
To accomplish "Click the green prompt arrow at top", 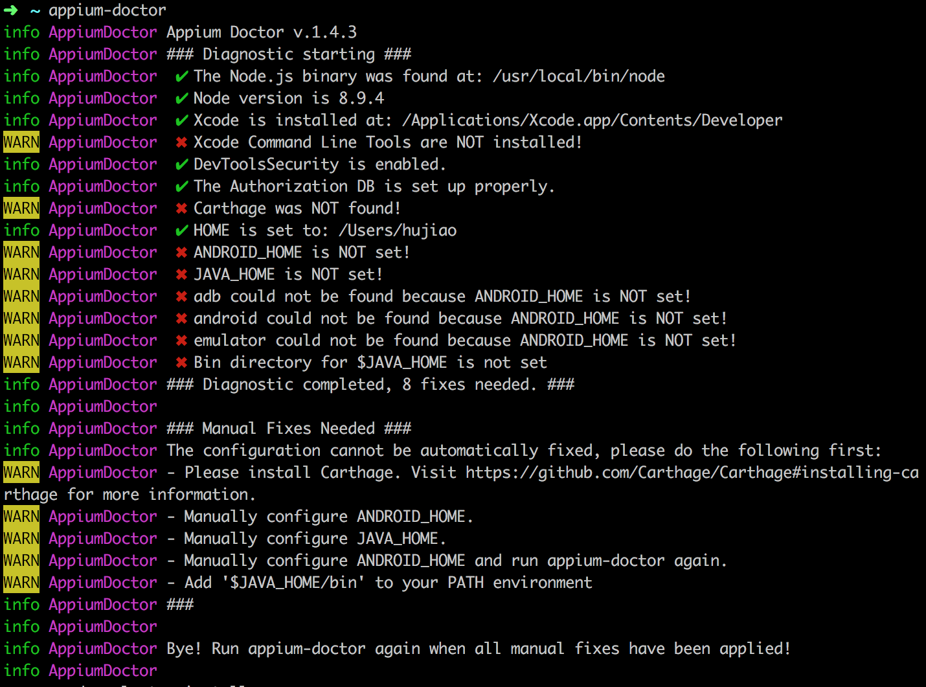I will [11, 10].
